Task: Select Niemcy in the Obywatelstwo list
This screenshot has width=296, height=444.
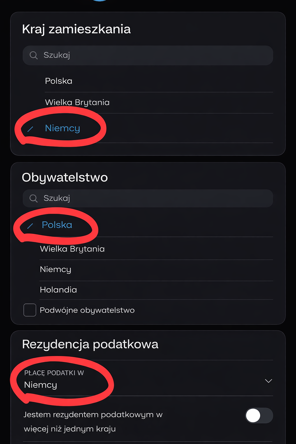Action: [x=55, y=269]
